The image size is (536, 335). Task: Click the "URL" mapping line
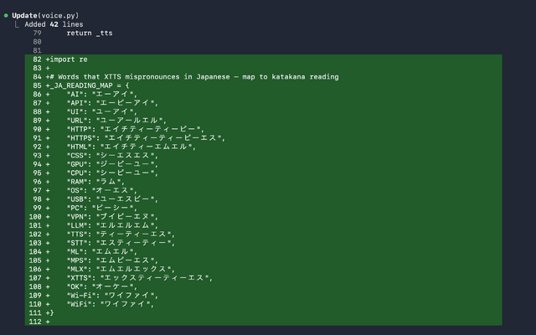tap(117, 121)
